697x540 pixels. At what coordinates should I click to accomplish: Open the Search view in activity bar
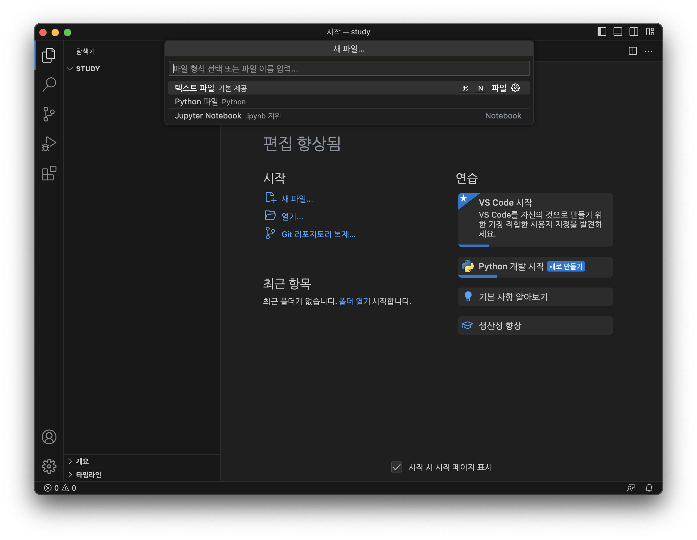click(49, 85)
